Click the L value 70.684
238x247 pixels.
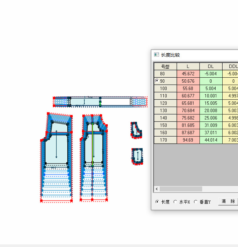[x=188, y=110]
